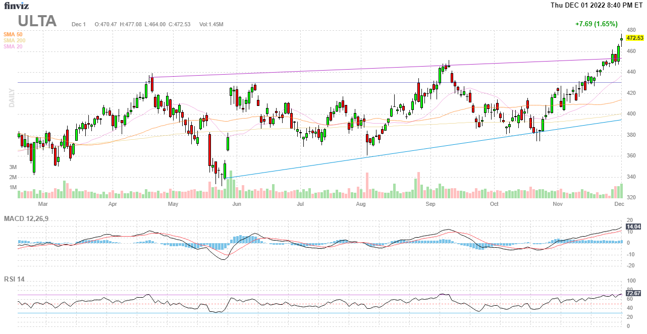
Task: Click the Aug label on time axis
Action: pos(361,204)
